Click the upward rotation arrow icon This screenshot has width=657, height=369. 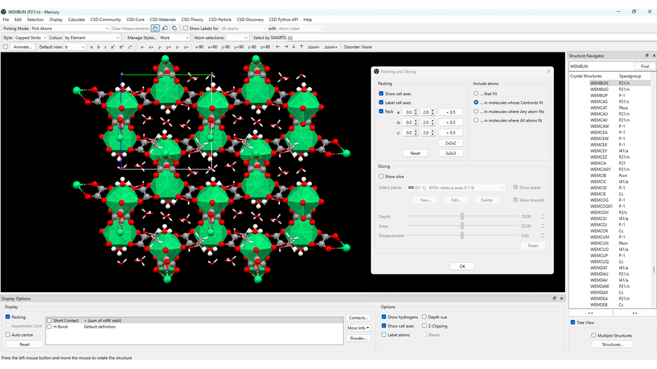click(x=301, y=47)
